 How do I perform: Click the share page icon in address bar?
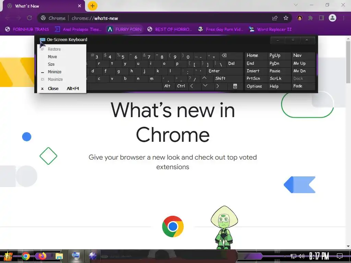[275, 18]
